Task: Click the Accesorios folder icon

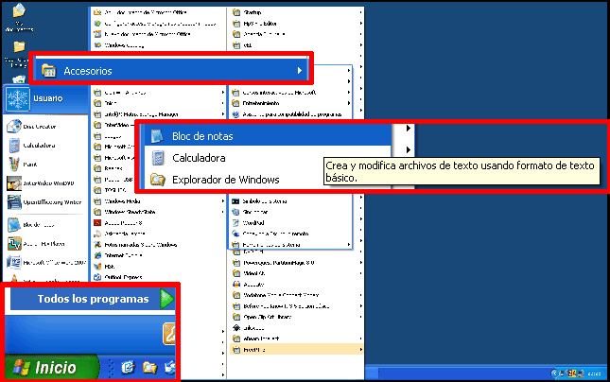Action: pyautogui.click(x=48, y=70)
